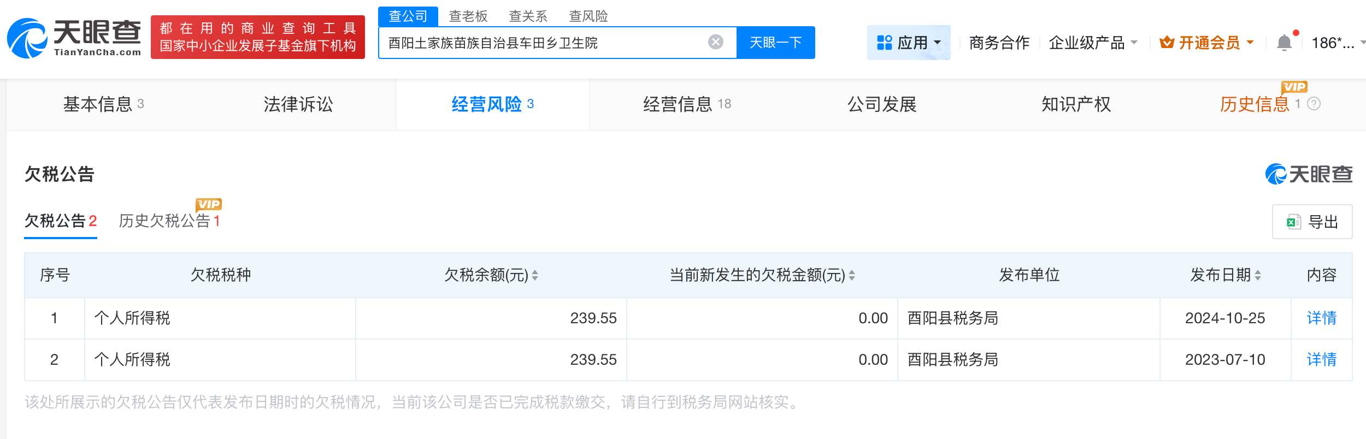Select the 查老板 search mode
The width and height of the screenshot is (1366, 439).
[468, 16]
